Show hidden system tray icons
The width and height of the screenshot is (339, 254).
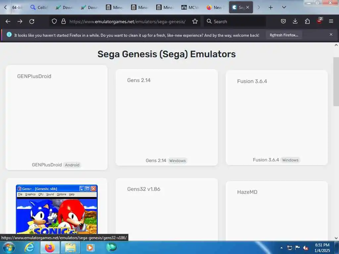281,248
